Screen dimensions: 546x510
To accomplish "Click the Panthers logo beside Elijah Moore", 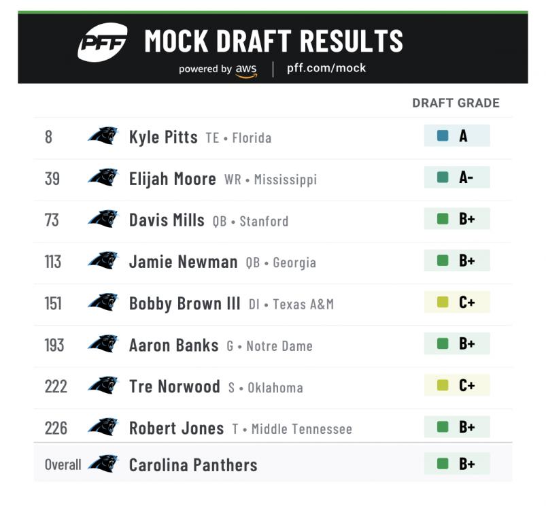I will tap(103, 177).
